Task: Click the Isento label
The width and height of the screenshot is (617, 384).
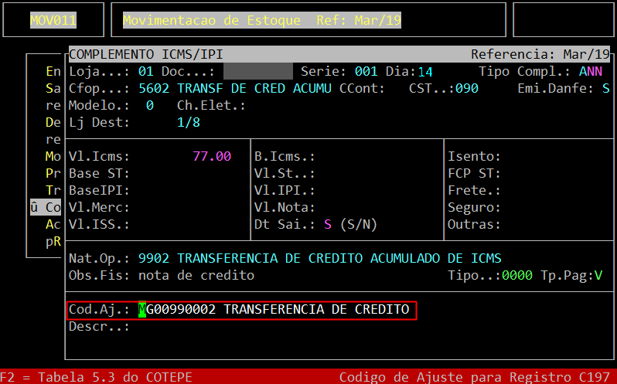Action: 474,156
